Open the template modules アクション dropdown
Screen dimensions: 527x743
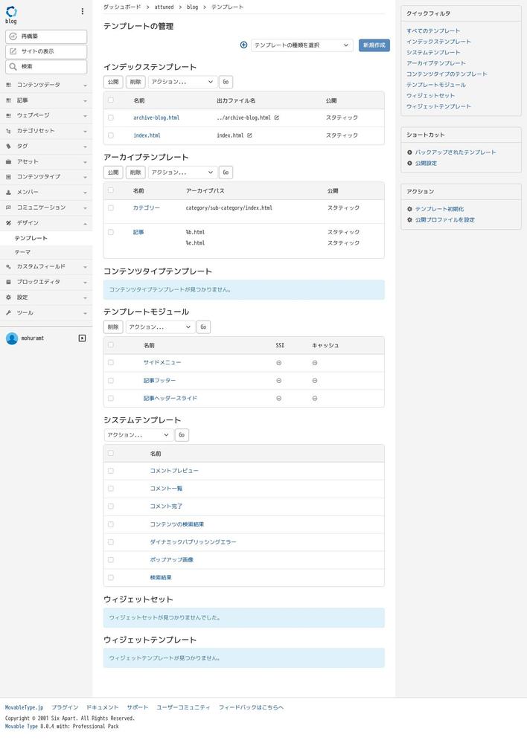tap(160, 327)
